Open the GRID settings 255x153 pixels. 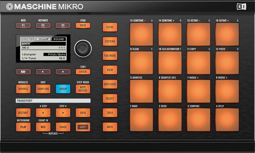click(83, 113)
